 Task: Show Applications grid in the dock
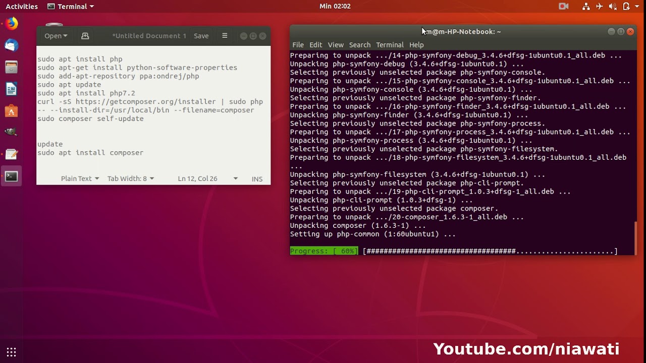pyautogui.click(x=11, y=352)
